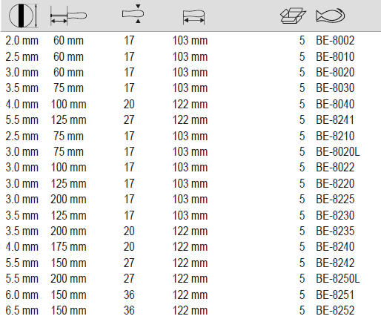Click the fish logo product code icon
The image size is (381, 319).
[331, 16]
